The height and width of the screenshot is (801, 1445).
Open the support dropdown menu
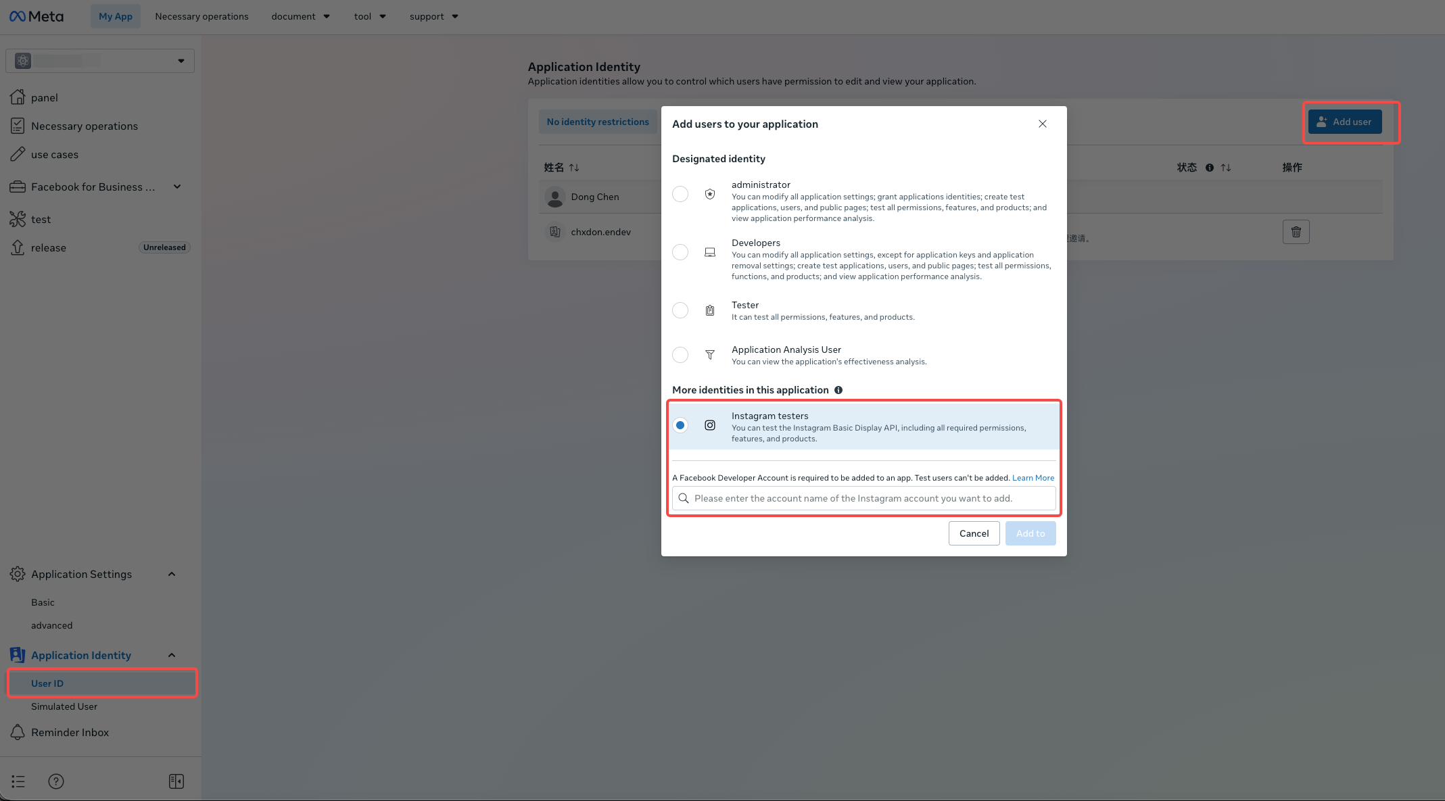[434, 16]
